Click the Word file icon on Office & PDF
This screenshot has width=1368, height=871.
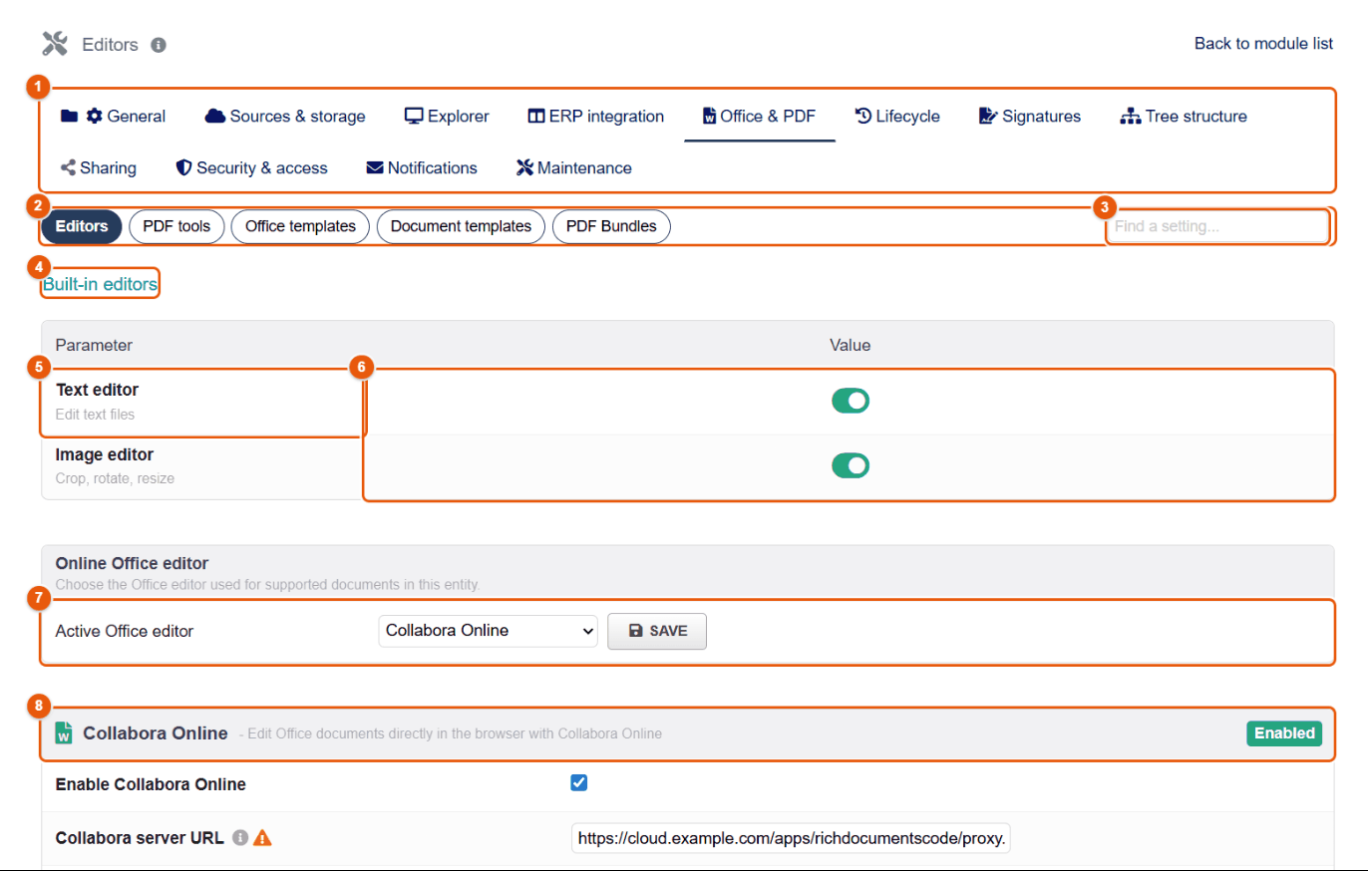point(710,117)
